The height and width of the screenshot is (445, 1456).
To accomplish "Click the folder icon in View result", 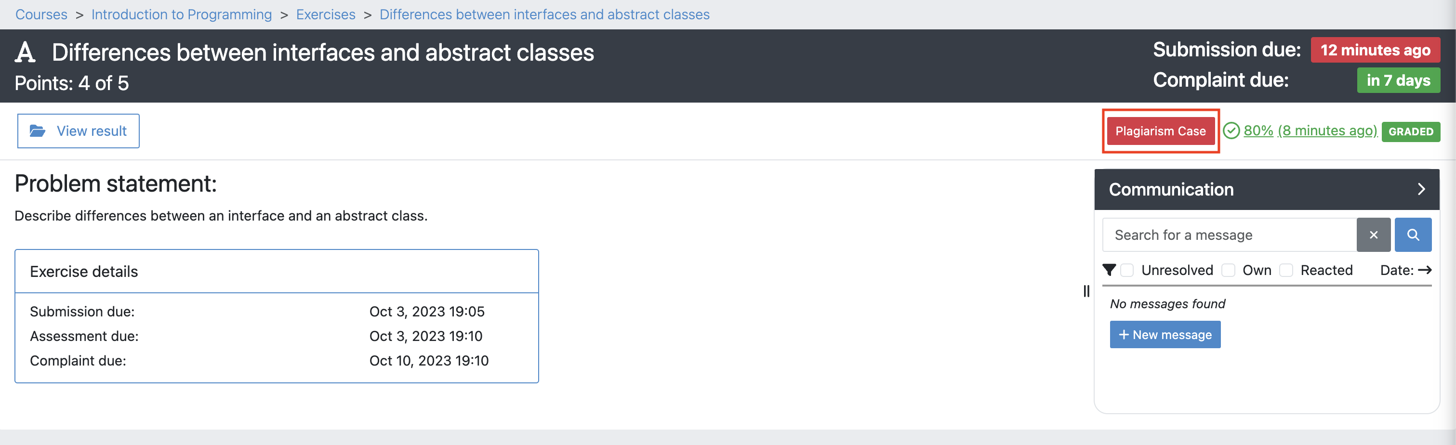I will (37, 131).
